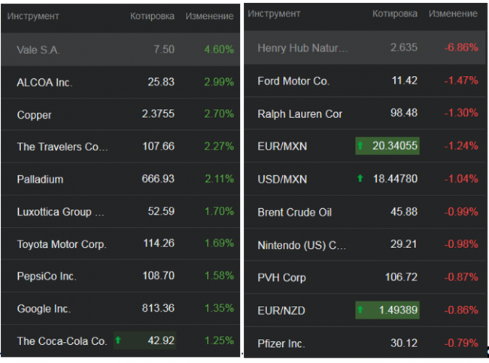Select the Copper instrument row

35,115
